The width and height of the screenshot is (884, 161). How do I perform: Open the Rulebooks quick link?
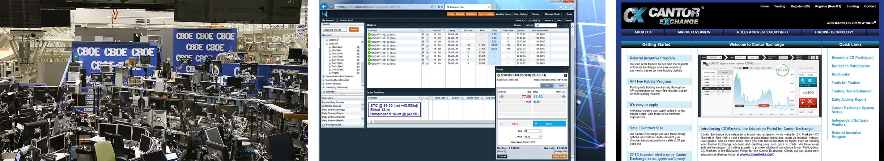(x=840, y=74)
